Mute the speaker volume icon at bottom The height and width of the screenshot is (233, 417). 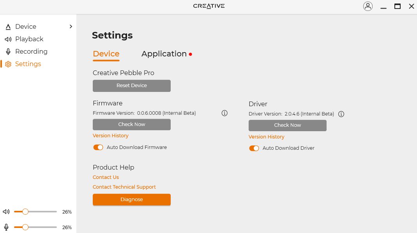[6, 212]
